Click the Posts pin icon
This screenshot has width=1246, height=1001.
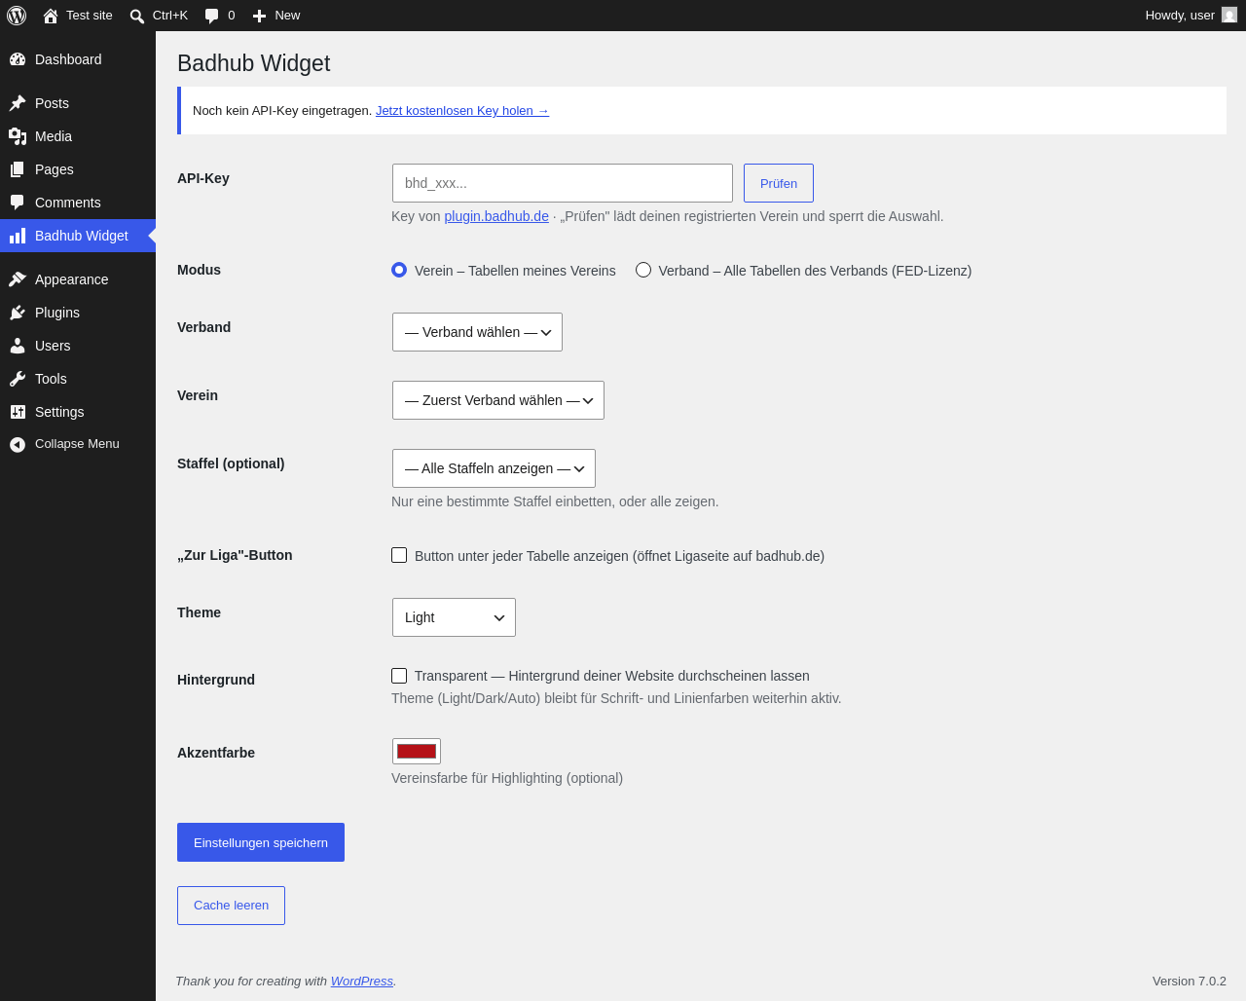tap(18, 103)
